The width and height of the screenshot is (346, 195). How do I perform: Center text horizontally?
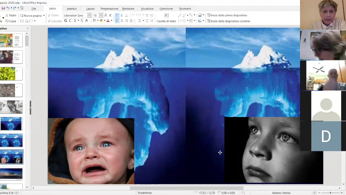click(x=122, y=21)
